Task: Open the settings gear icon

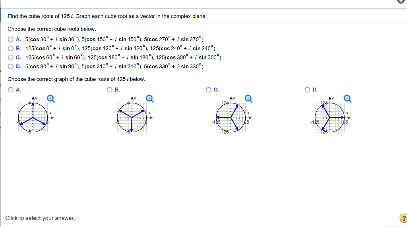Action: pyautogui.click(x=402, y=2)
